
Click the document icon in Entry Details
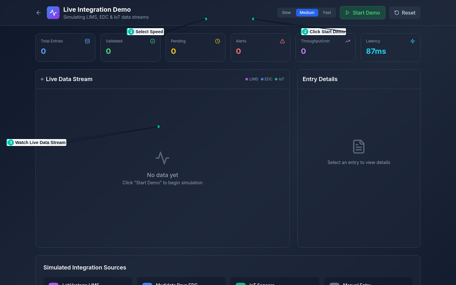coord(359,147)
